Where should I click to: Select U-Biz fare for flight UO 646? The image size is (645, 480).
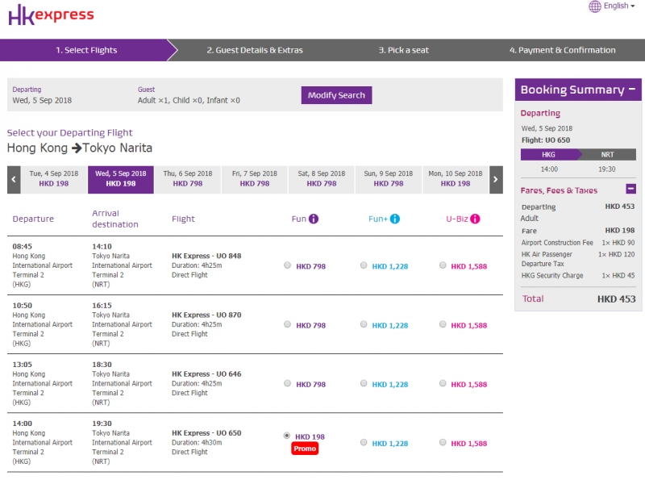click(x=443, y=383)
